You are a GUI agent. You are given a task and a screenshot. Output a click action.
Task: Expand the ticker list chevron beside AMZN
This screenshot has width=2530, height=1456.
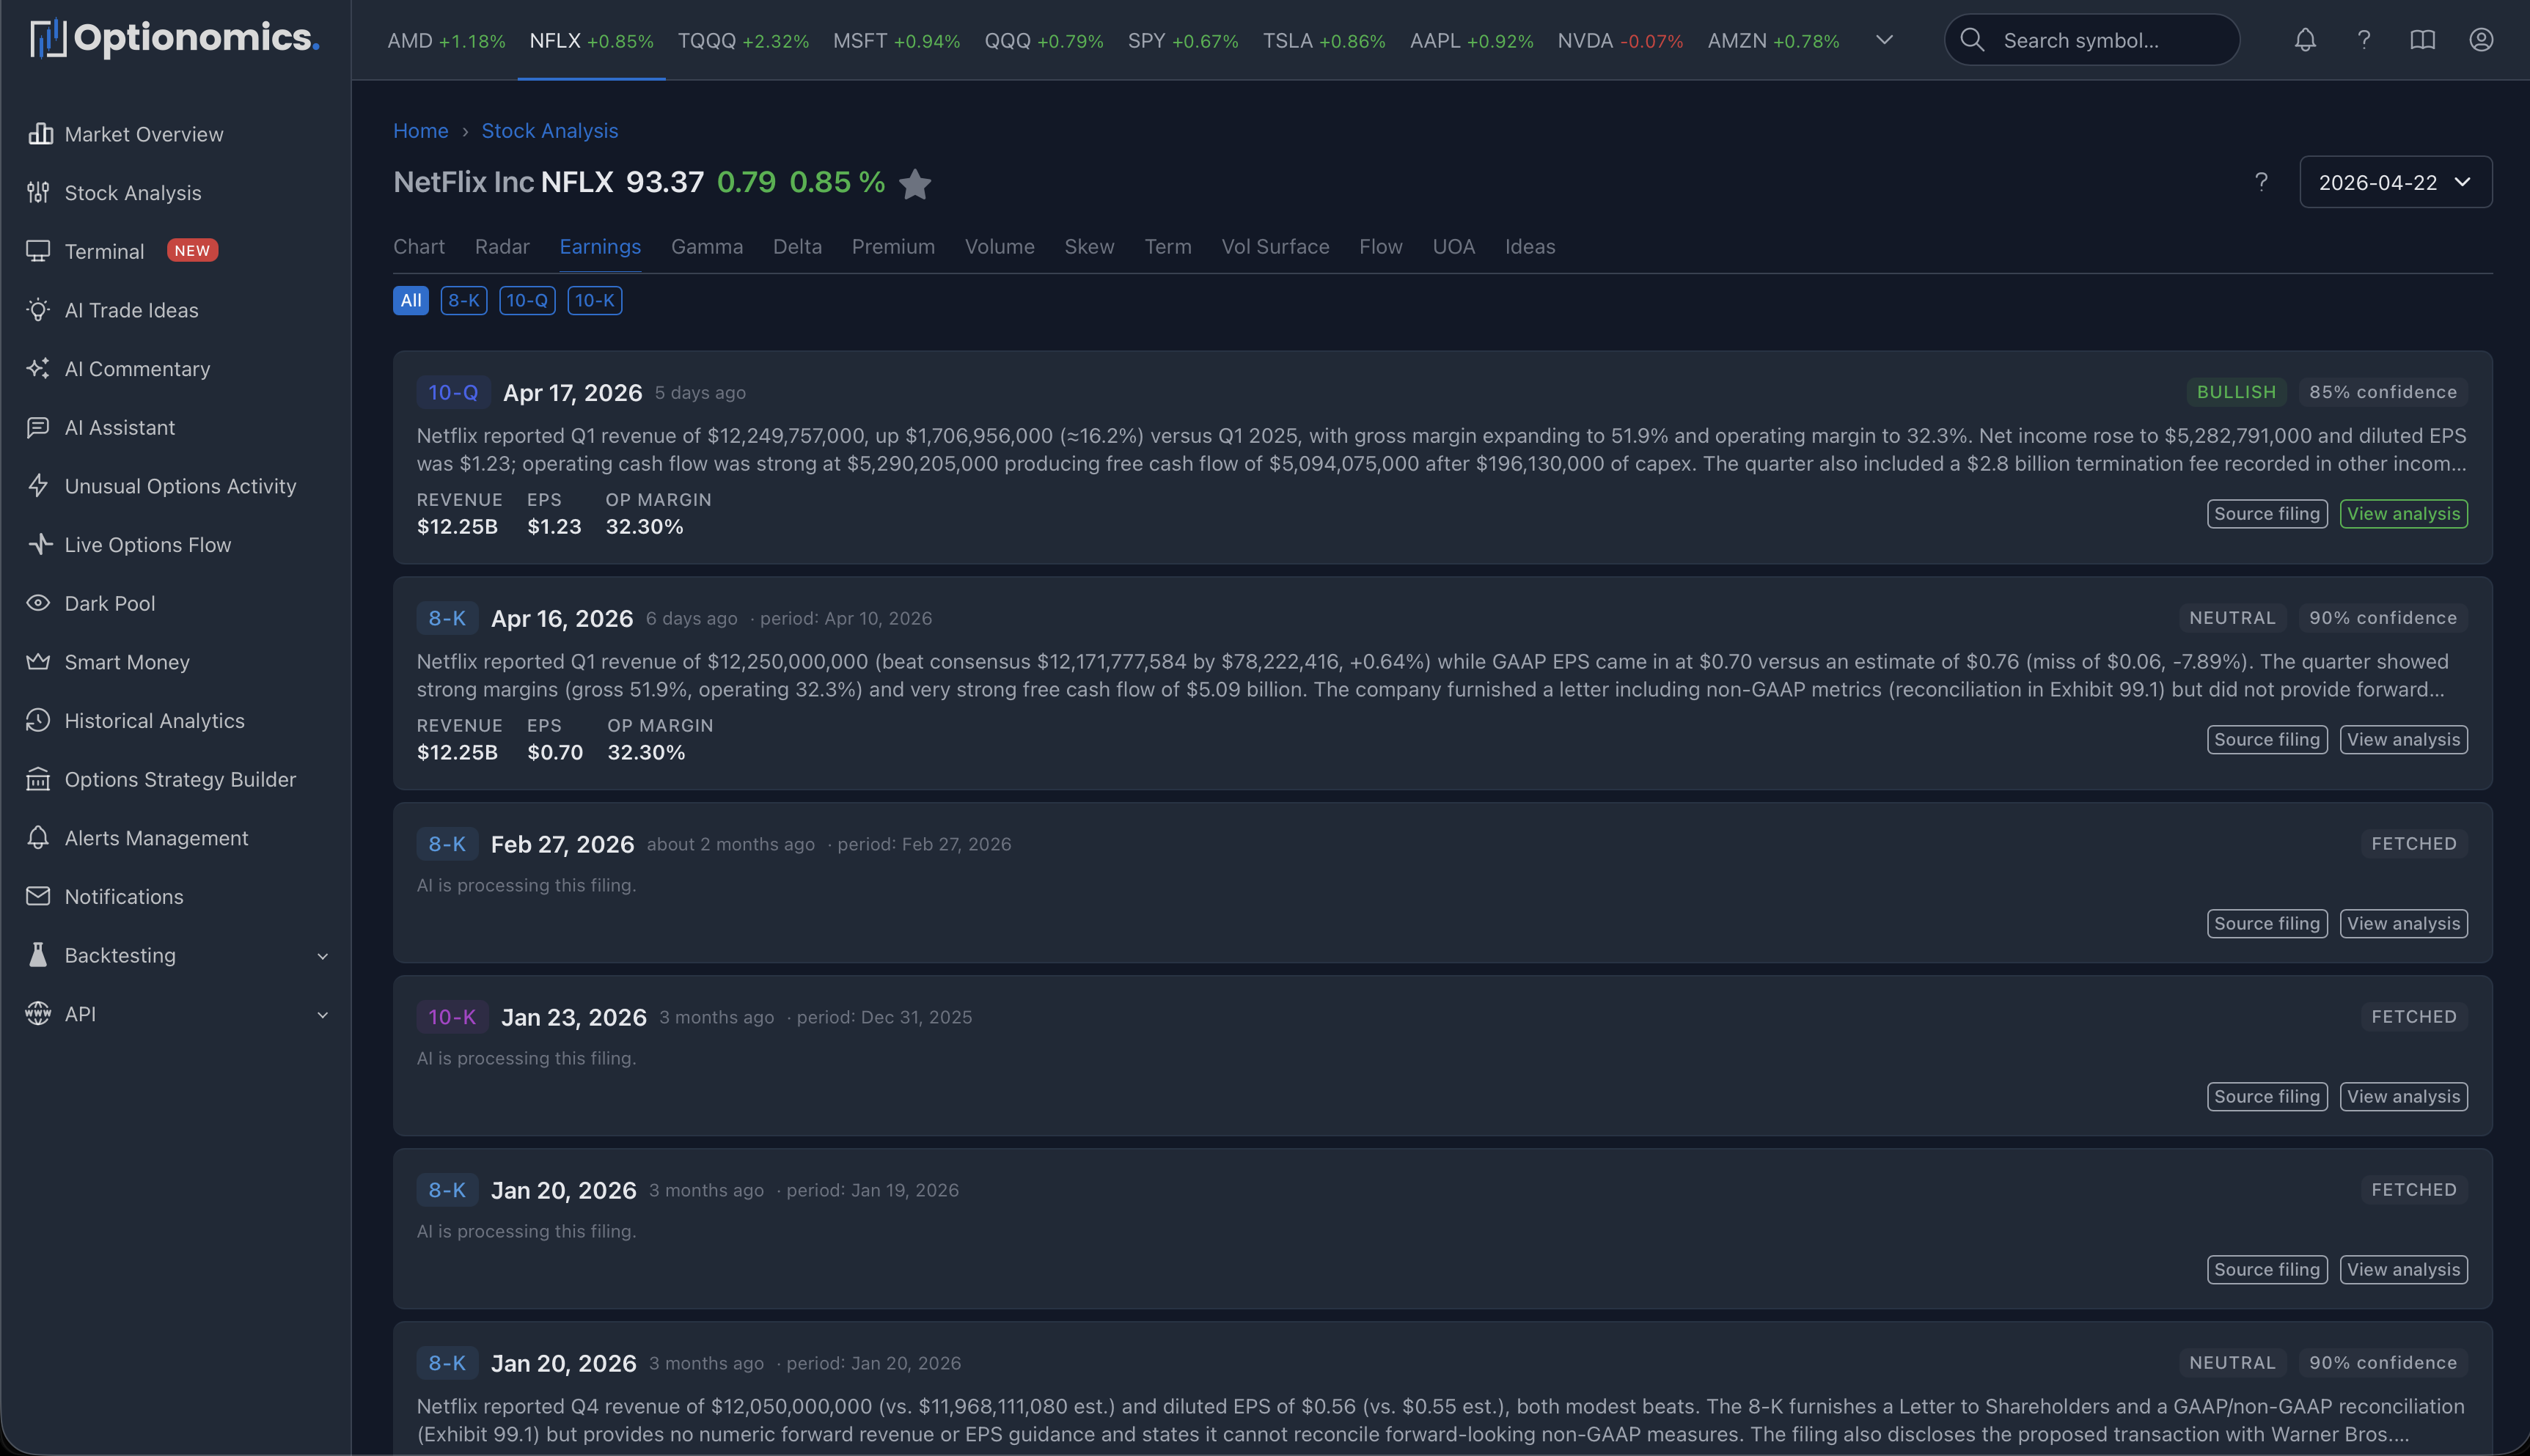(x=1884, y=40)
